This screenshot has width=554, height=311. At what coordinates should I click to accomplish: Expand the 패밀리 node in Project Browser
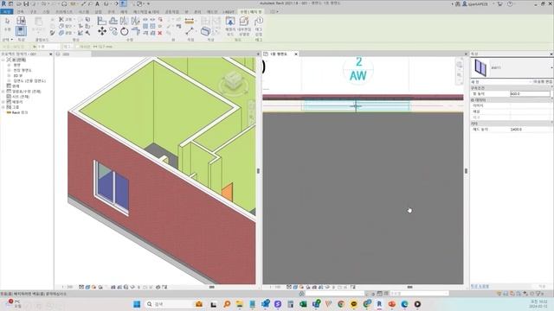click(x=3, y=102)
